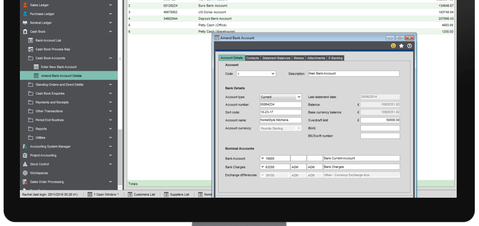The height and width of the screenshot is (226, 479).
Task: Click the Cash Book Enquiries folder icon
Action: click(31, 93)
